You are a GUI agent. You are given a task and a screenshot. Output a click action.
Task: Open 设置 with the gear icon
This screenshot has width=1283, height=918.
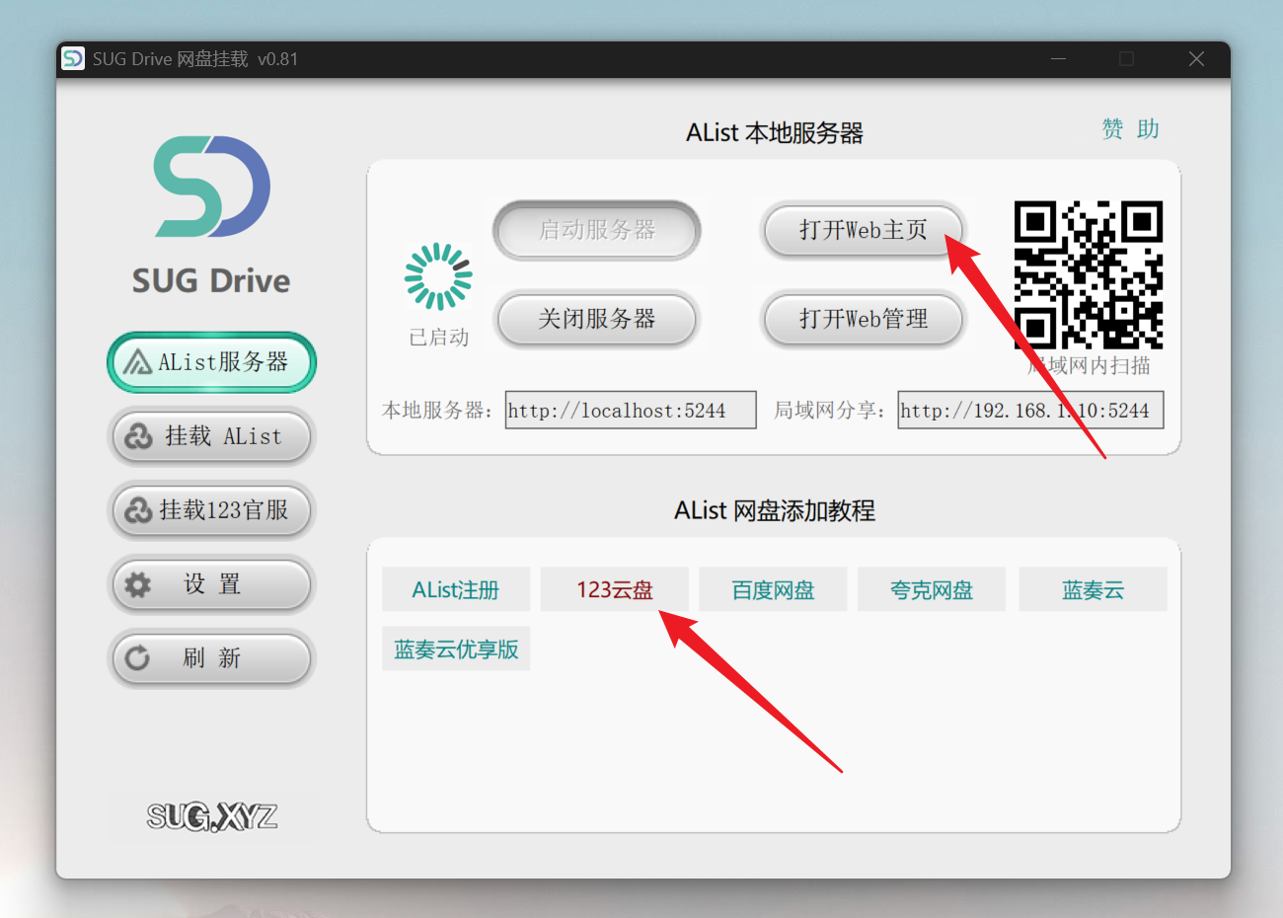coord(211,584)
